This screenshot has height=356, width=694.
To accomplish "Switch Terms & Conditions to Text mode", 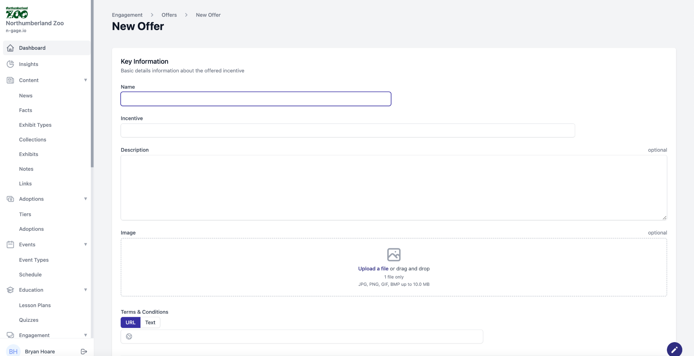I will [x=150, y=322].
